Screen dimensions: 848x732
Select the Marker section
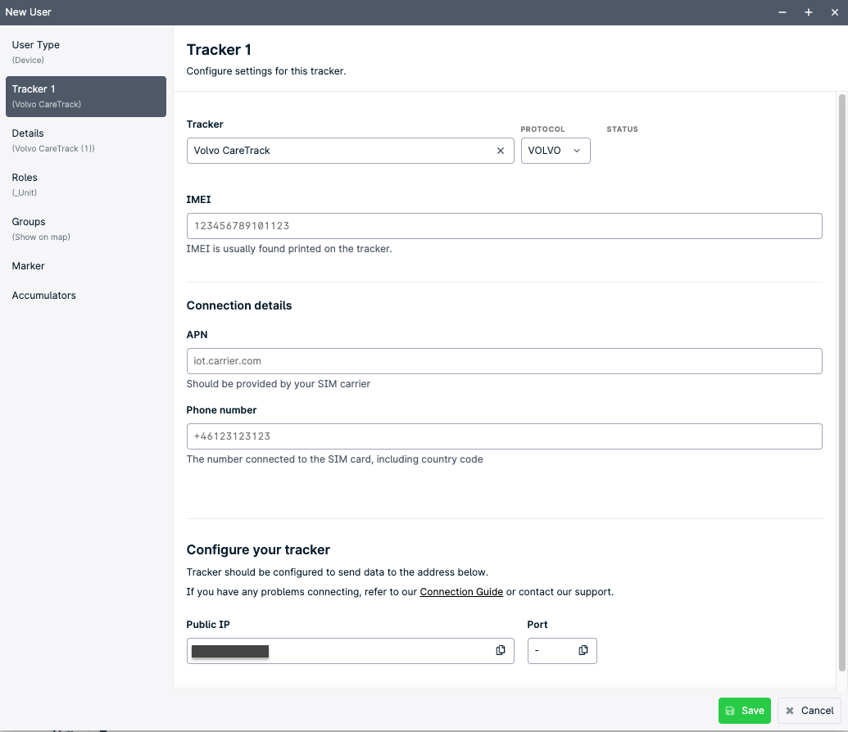click(x=28, y=265)
